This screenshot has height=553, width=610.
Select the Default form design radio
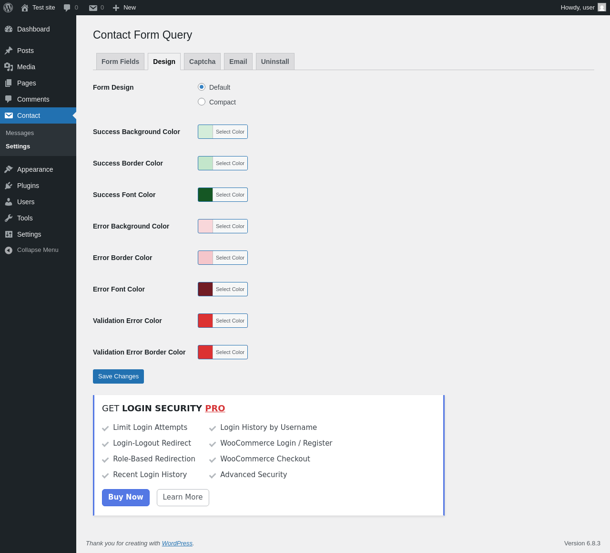[202, 87]
